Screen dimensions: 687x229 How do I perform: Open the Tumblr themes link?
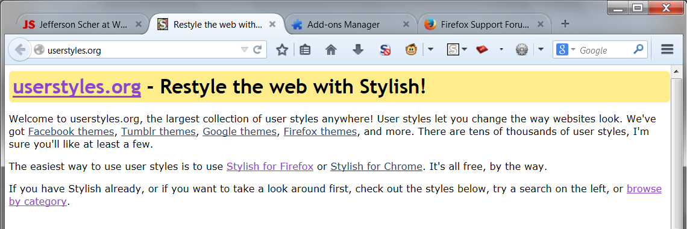[x=158, y=131]
